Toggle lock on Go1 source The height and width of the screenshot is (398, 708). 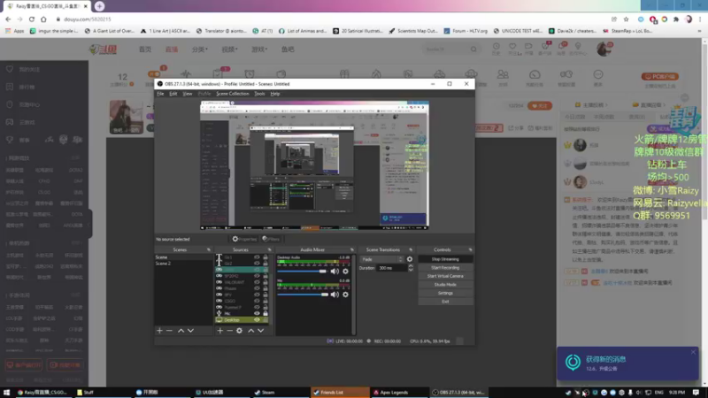[x=265, y=257]
